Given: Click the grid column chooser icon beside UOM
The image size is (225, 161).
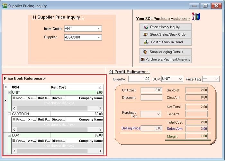Looking at the screenshot, I should [x=5, y=87].
